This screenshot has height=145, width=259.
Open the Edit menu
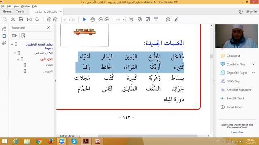click(9, 6)
